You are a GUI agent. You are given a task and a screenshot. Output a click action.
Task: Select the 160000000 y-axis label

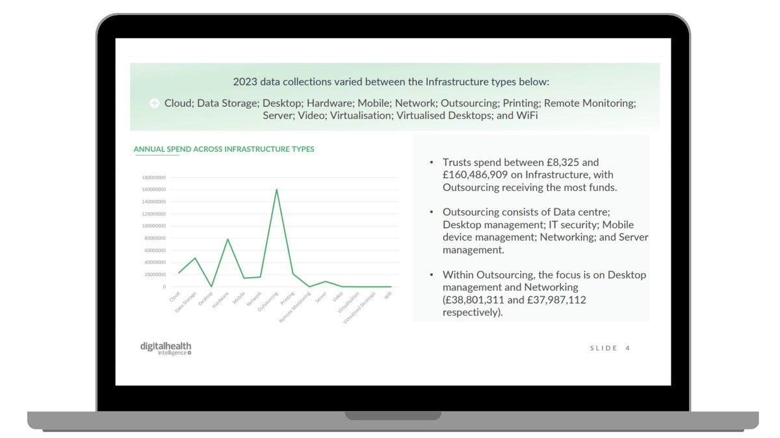pyautogui.click(x=153, y=189)
